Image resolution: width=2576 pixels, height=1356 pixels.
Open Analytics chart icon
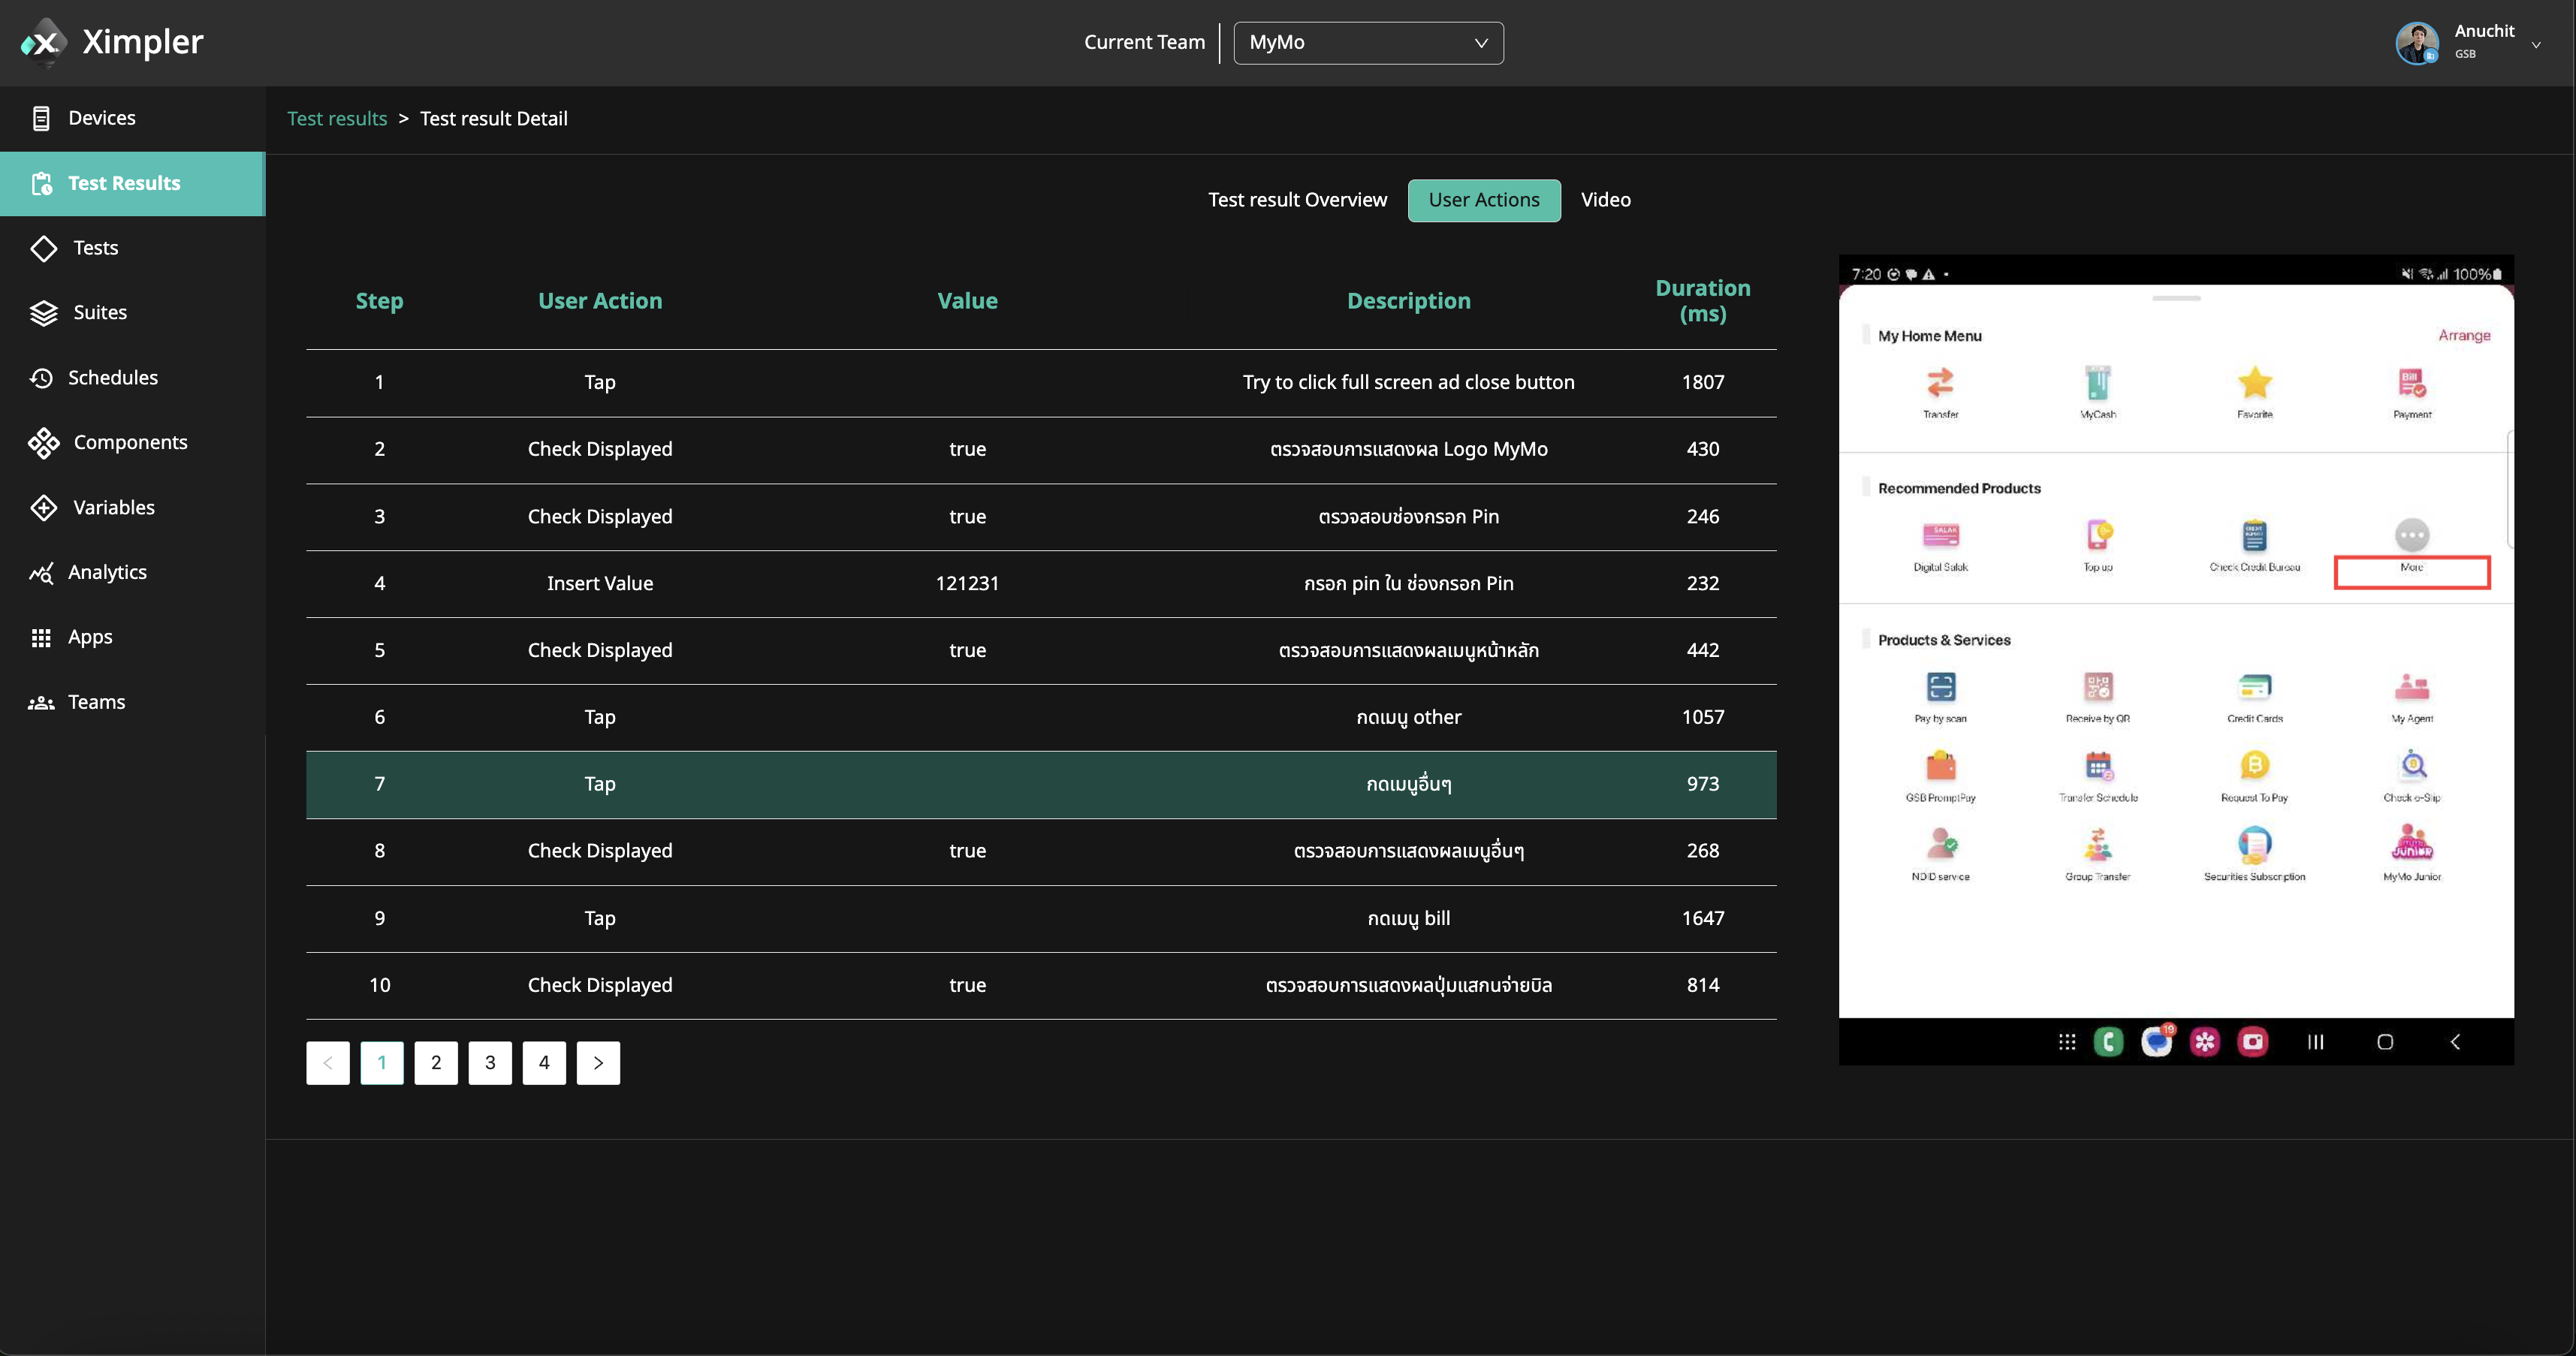tap(41, 573)
